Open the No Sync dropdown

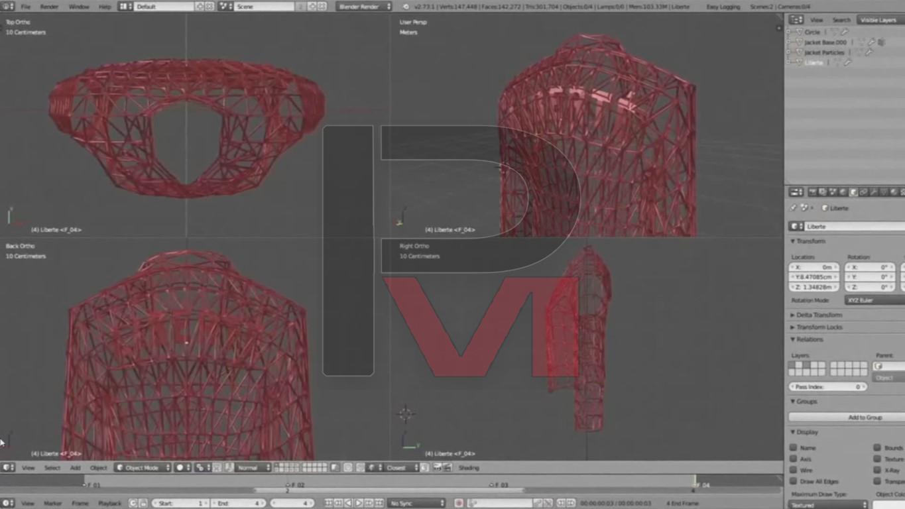[x=416, y=504]
